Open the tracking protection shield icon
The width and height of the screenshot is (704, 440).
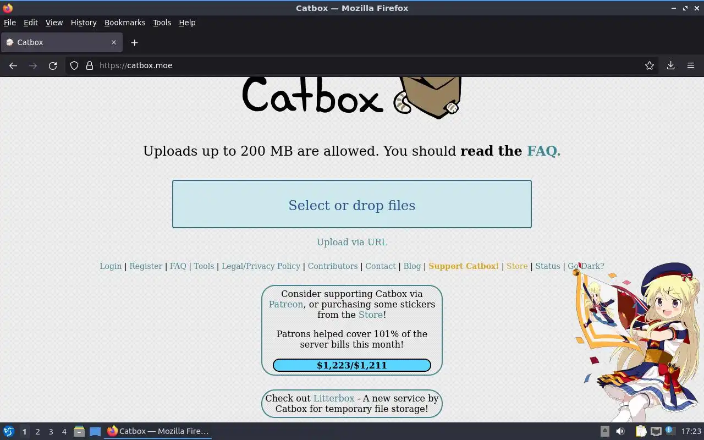(74, 65)
